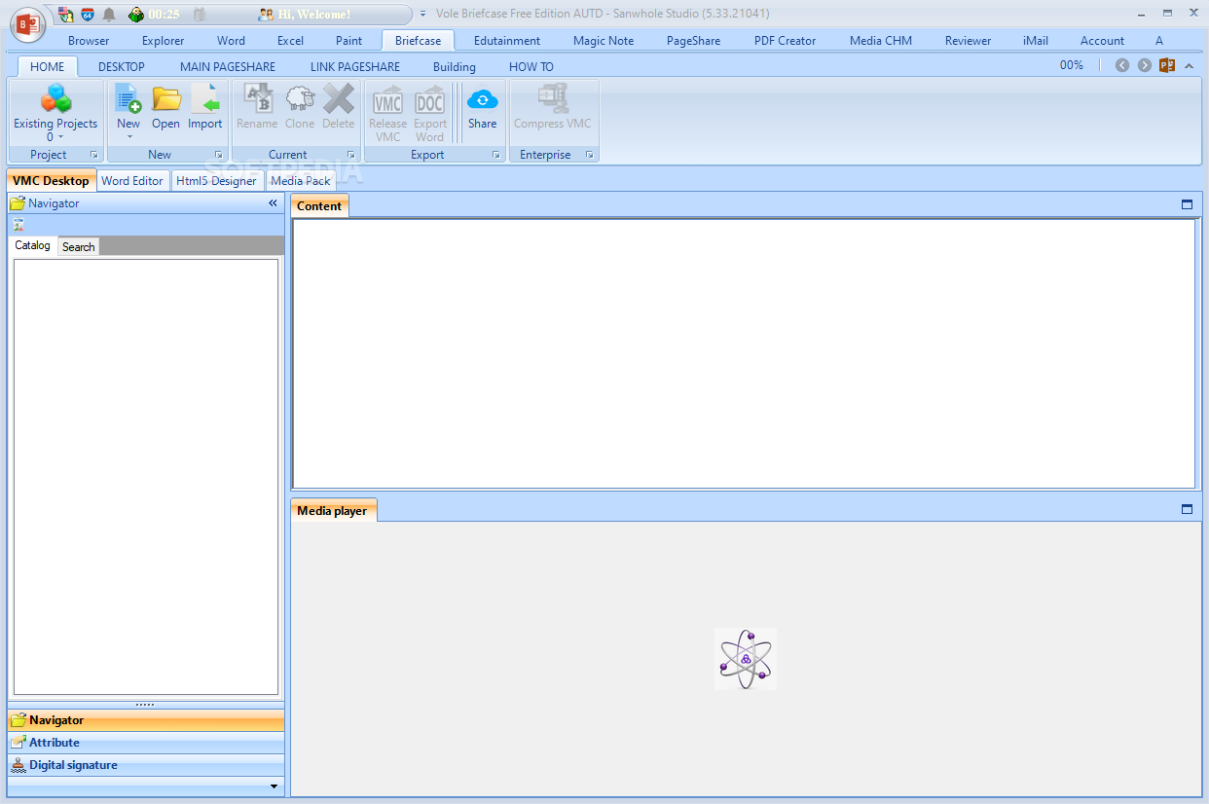Open the Account module tab

click(x=1102, y=41)
